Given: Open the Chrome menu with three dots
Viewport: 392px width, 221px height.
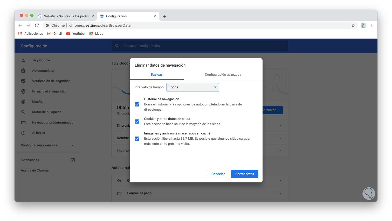Looking at the screenshot, I should coord(372,25).
